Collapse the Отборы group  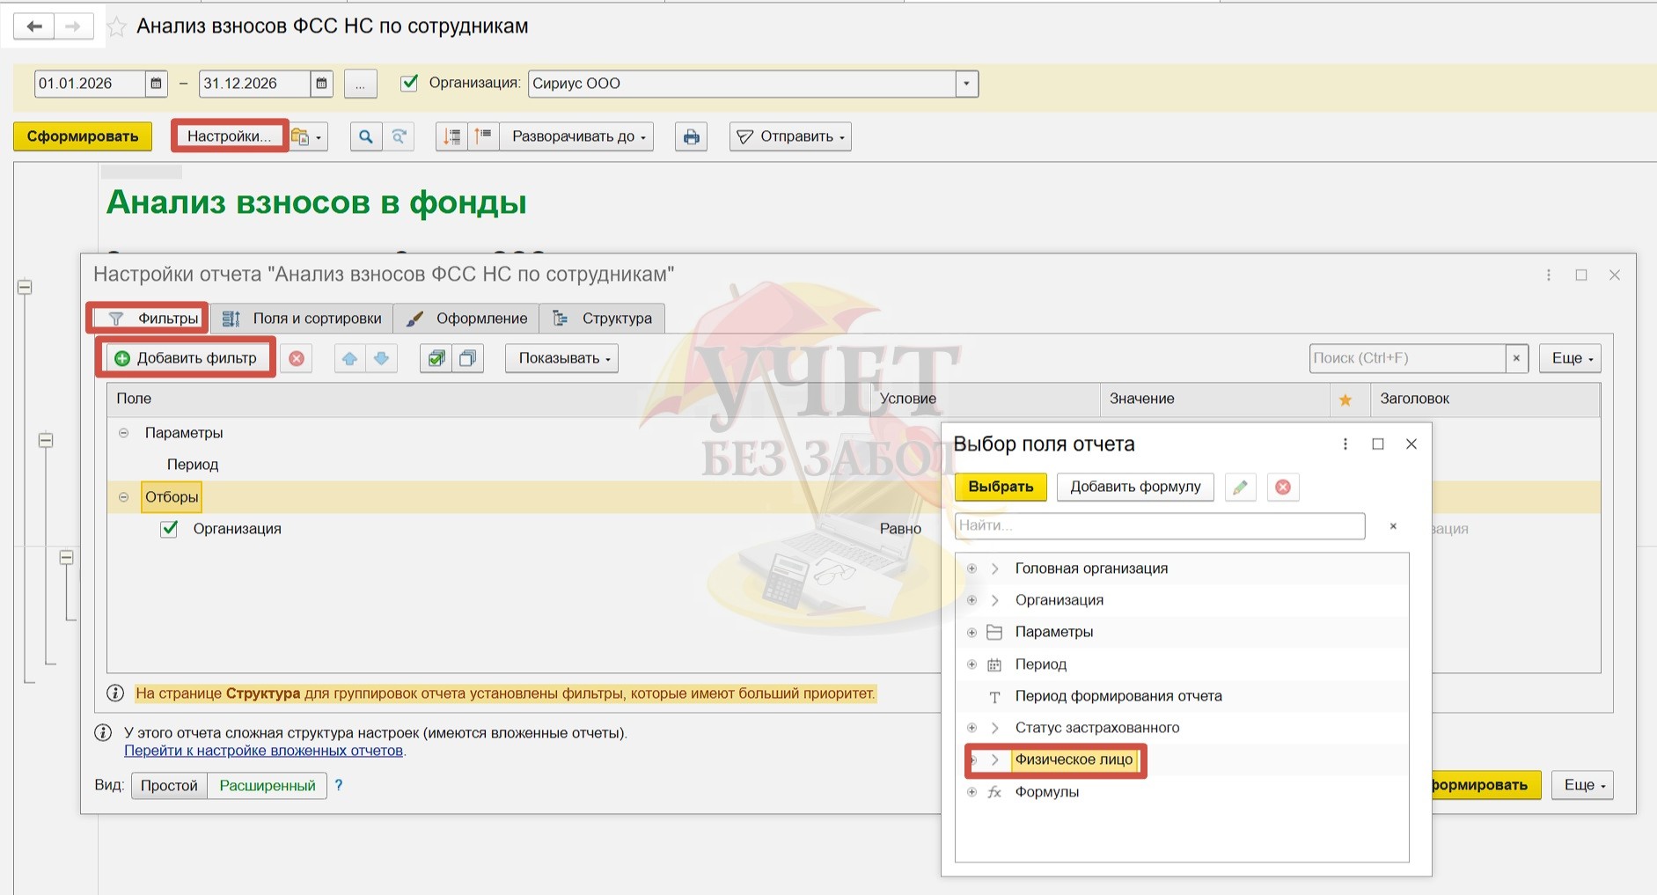click(123, 497)
